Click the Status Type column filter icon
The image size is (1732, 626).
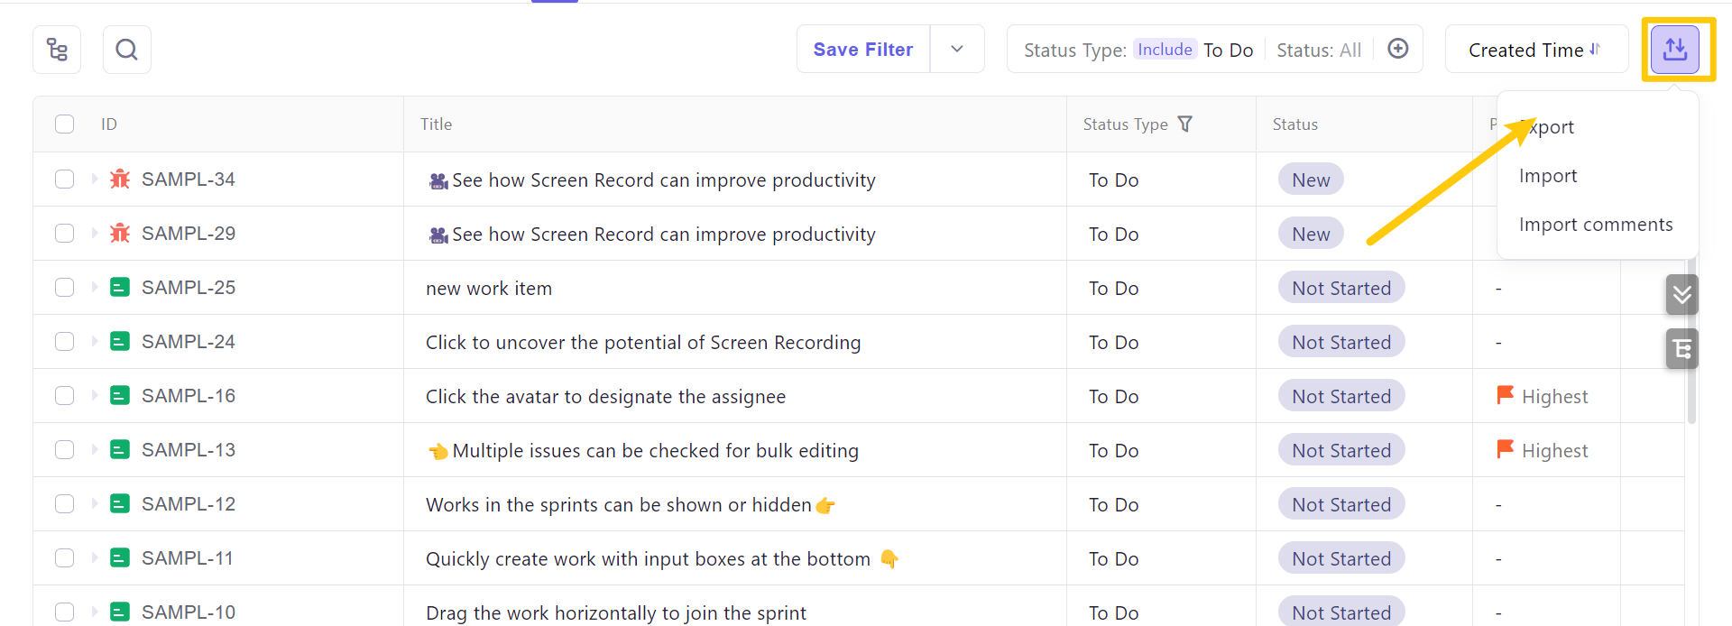(x=1185, y=124)
